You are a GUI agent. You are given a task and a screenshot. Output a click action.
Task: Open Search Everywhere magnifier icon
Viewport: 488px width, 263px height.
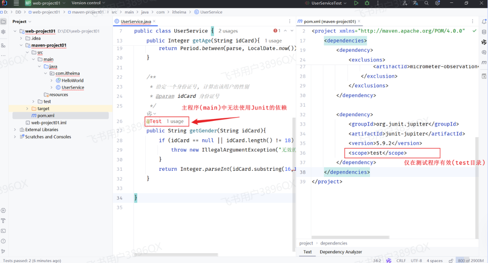(x=426, y=3)
